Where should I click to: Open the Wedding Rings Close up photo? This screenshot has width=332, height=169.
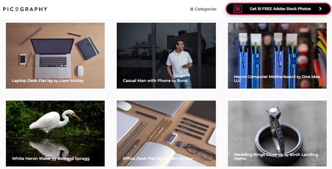pyautogui.click(x=277, y=133)
